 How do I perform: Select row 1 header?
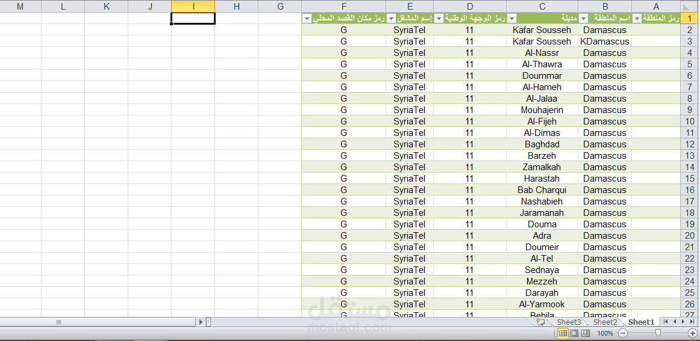(690, 19)
